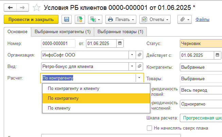Save document with floppy disk icon
222x137 pixels.
pyautogui.click(x=67, y=20)
